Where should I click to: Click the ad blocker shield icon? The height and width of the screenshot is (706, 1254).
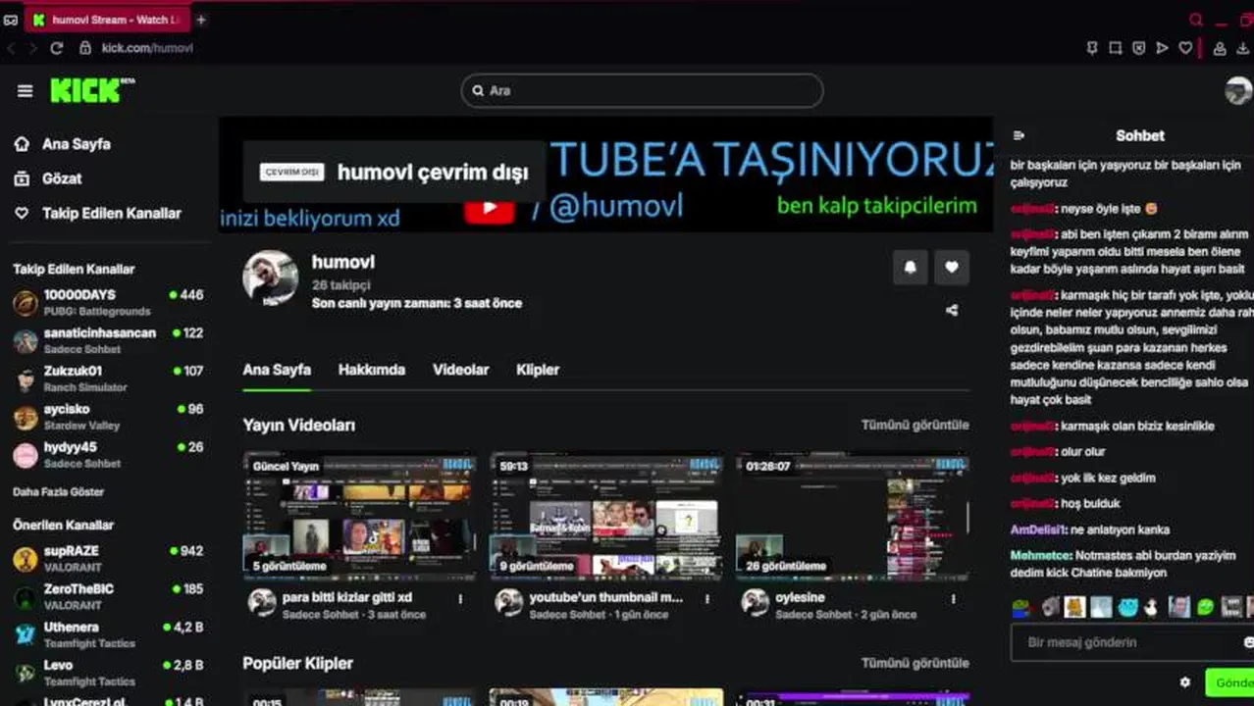1139,48
